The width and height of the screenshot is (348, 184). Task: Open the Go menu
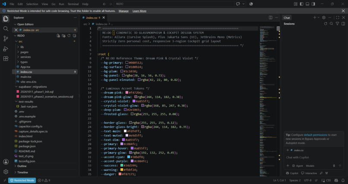53,4
